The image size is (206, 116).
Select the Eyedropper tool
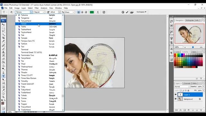[3, 90]
